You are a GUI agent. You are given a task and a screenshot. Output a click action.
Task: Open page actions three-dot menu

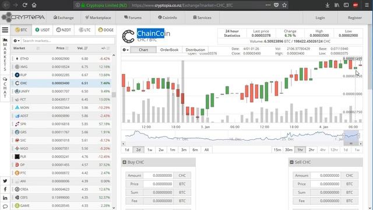tap(268, 5)
